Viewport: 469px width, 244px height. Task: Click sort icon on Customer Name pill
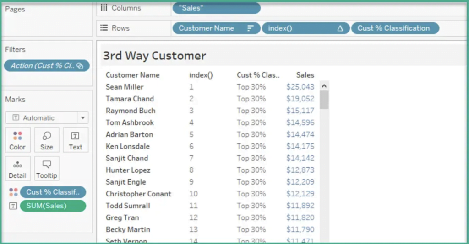pyautogui.click(x=250, y=28)
